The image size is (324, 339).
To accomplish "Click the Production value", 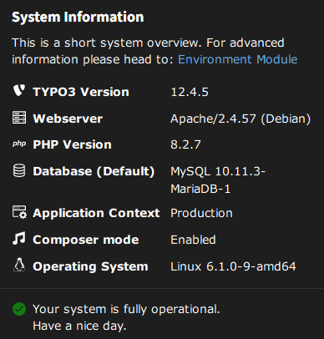I will [201, 213].
